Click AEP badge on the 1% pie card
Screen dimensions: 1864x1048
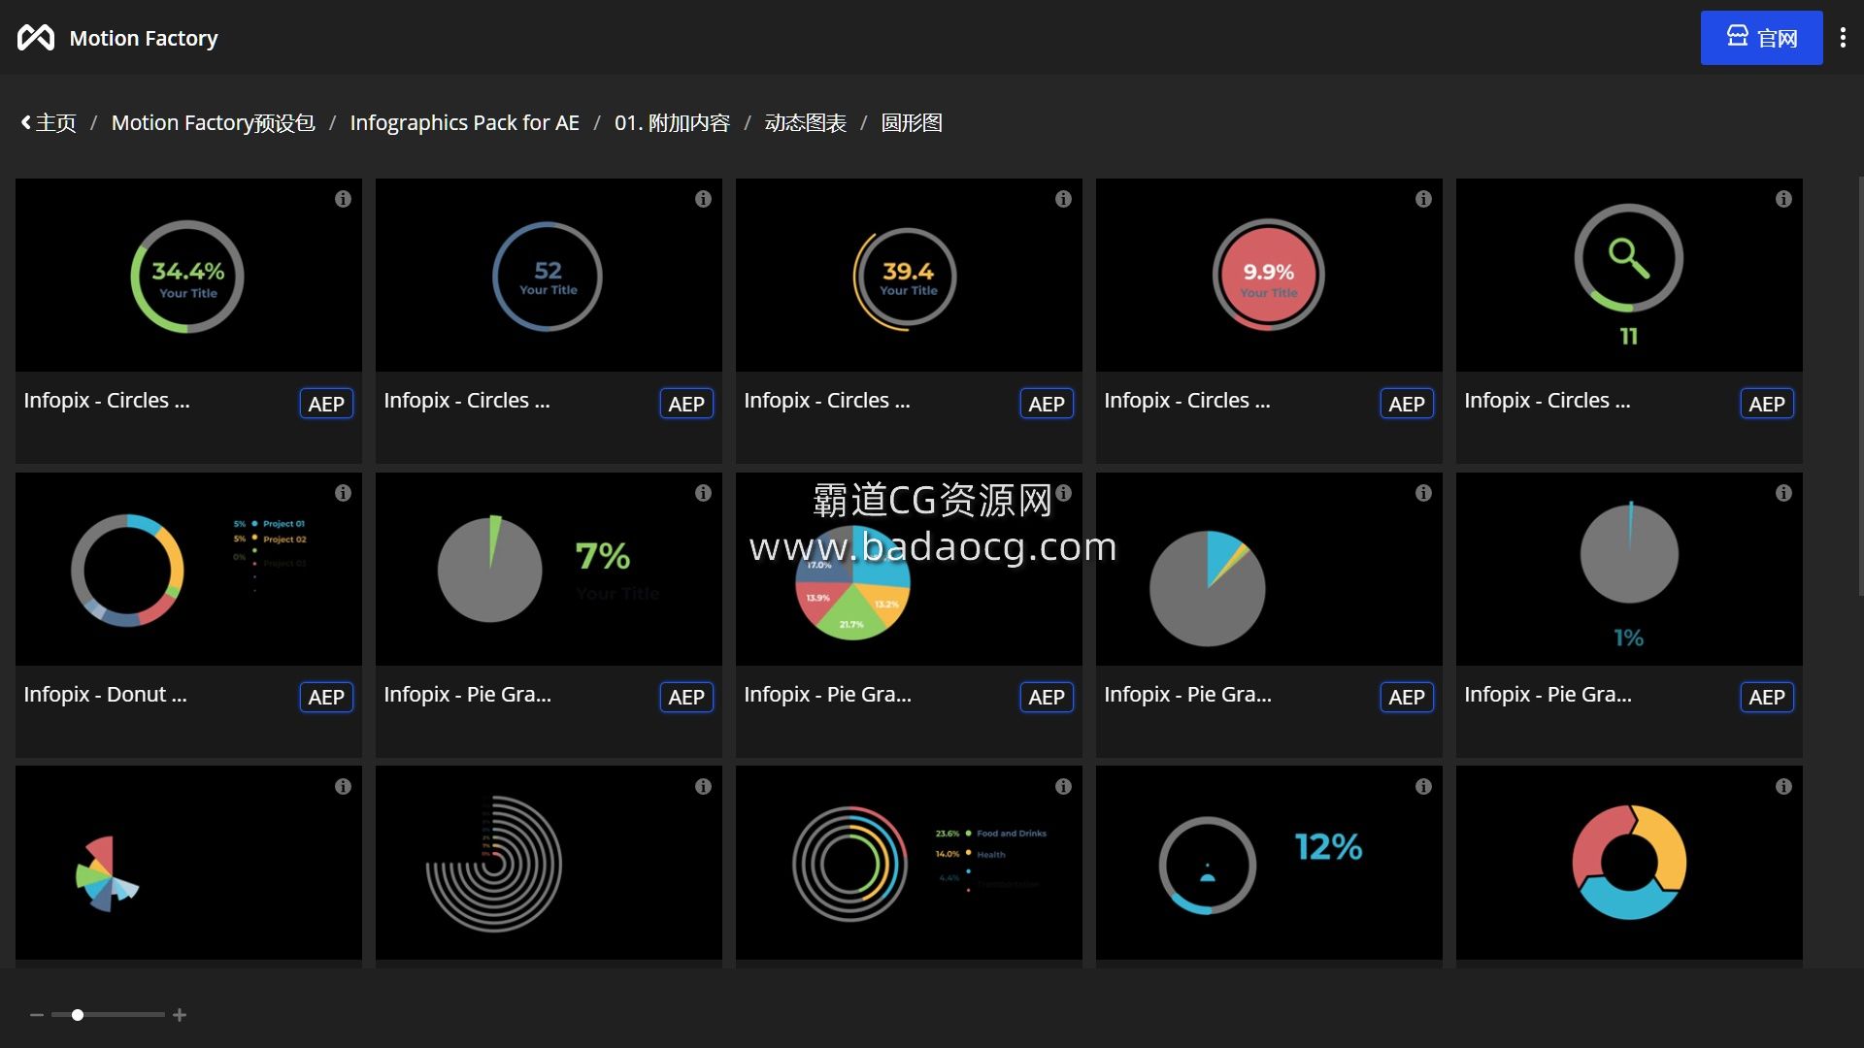(x=1767, y=697)
